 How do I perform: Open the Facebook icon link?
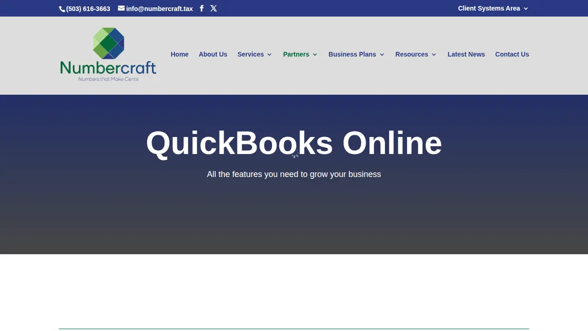tap(202, 8)
